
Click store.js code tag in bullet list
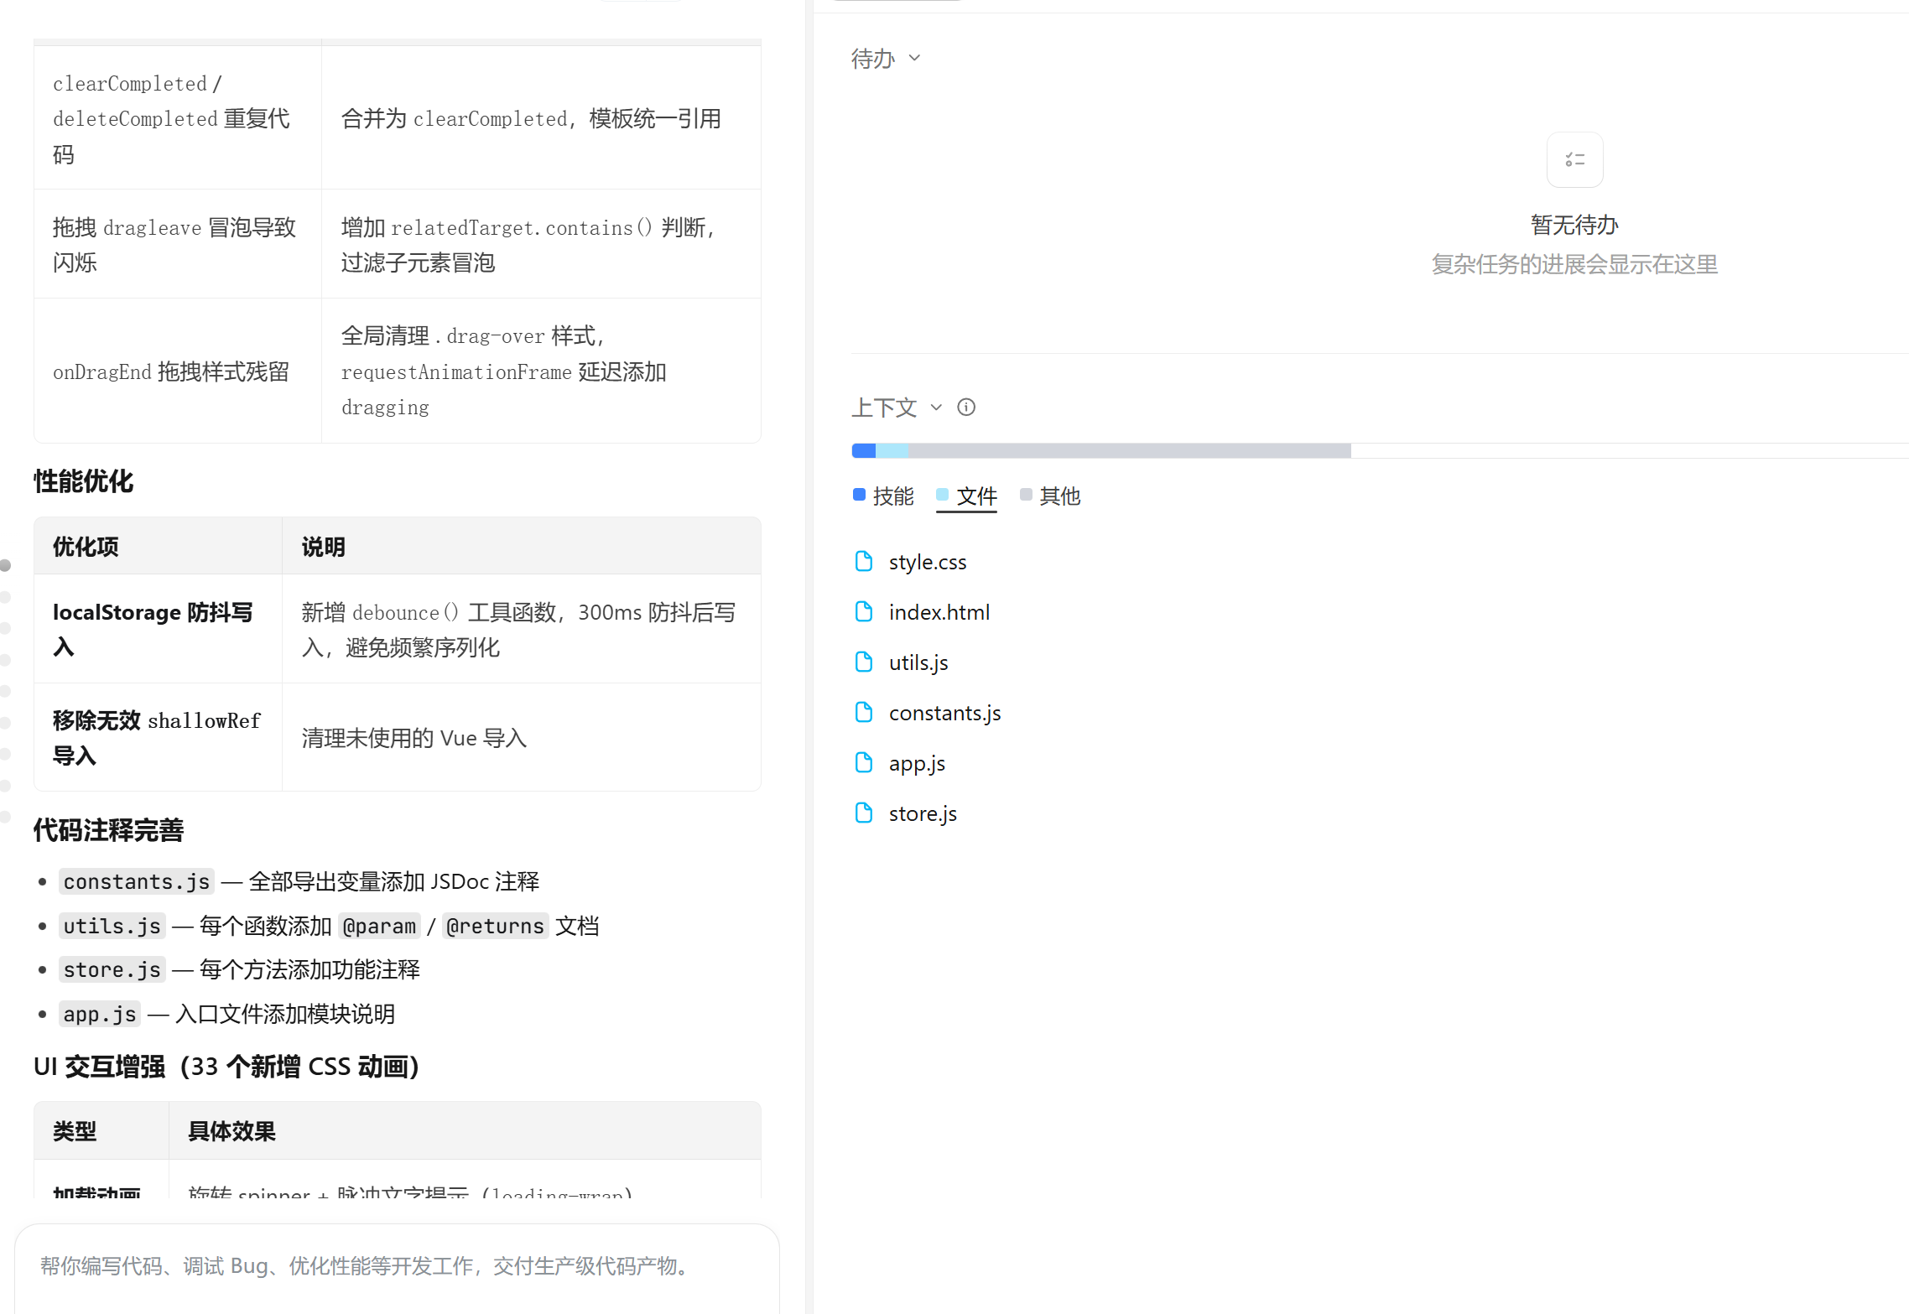(112, 969)
